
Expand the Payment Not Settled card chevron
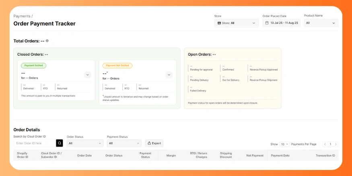169,75
